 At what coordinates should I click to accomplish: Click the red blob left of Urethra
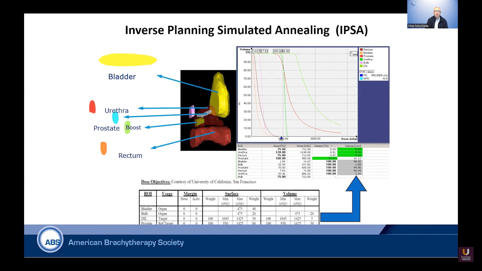click(x=92, y=107)
